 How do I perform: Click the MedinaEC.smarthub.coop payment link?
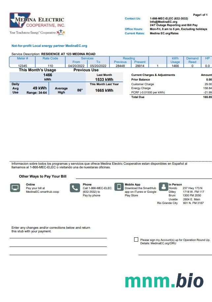coord(43,192)
